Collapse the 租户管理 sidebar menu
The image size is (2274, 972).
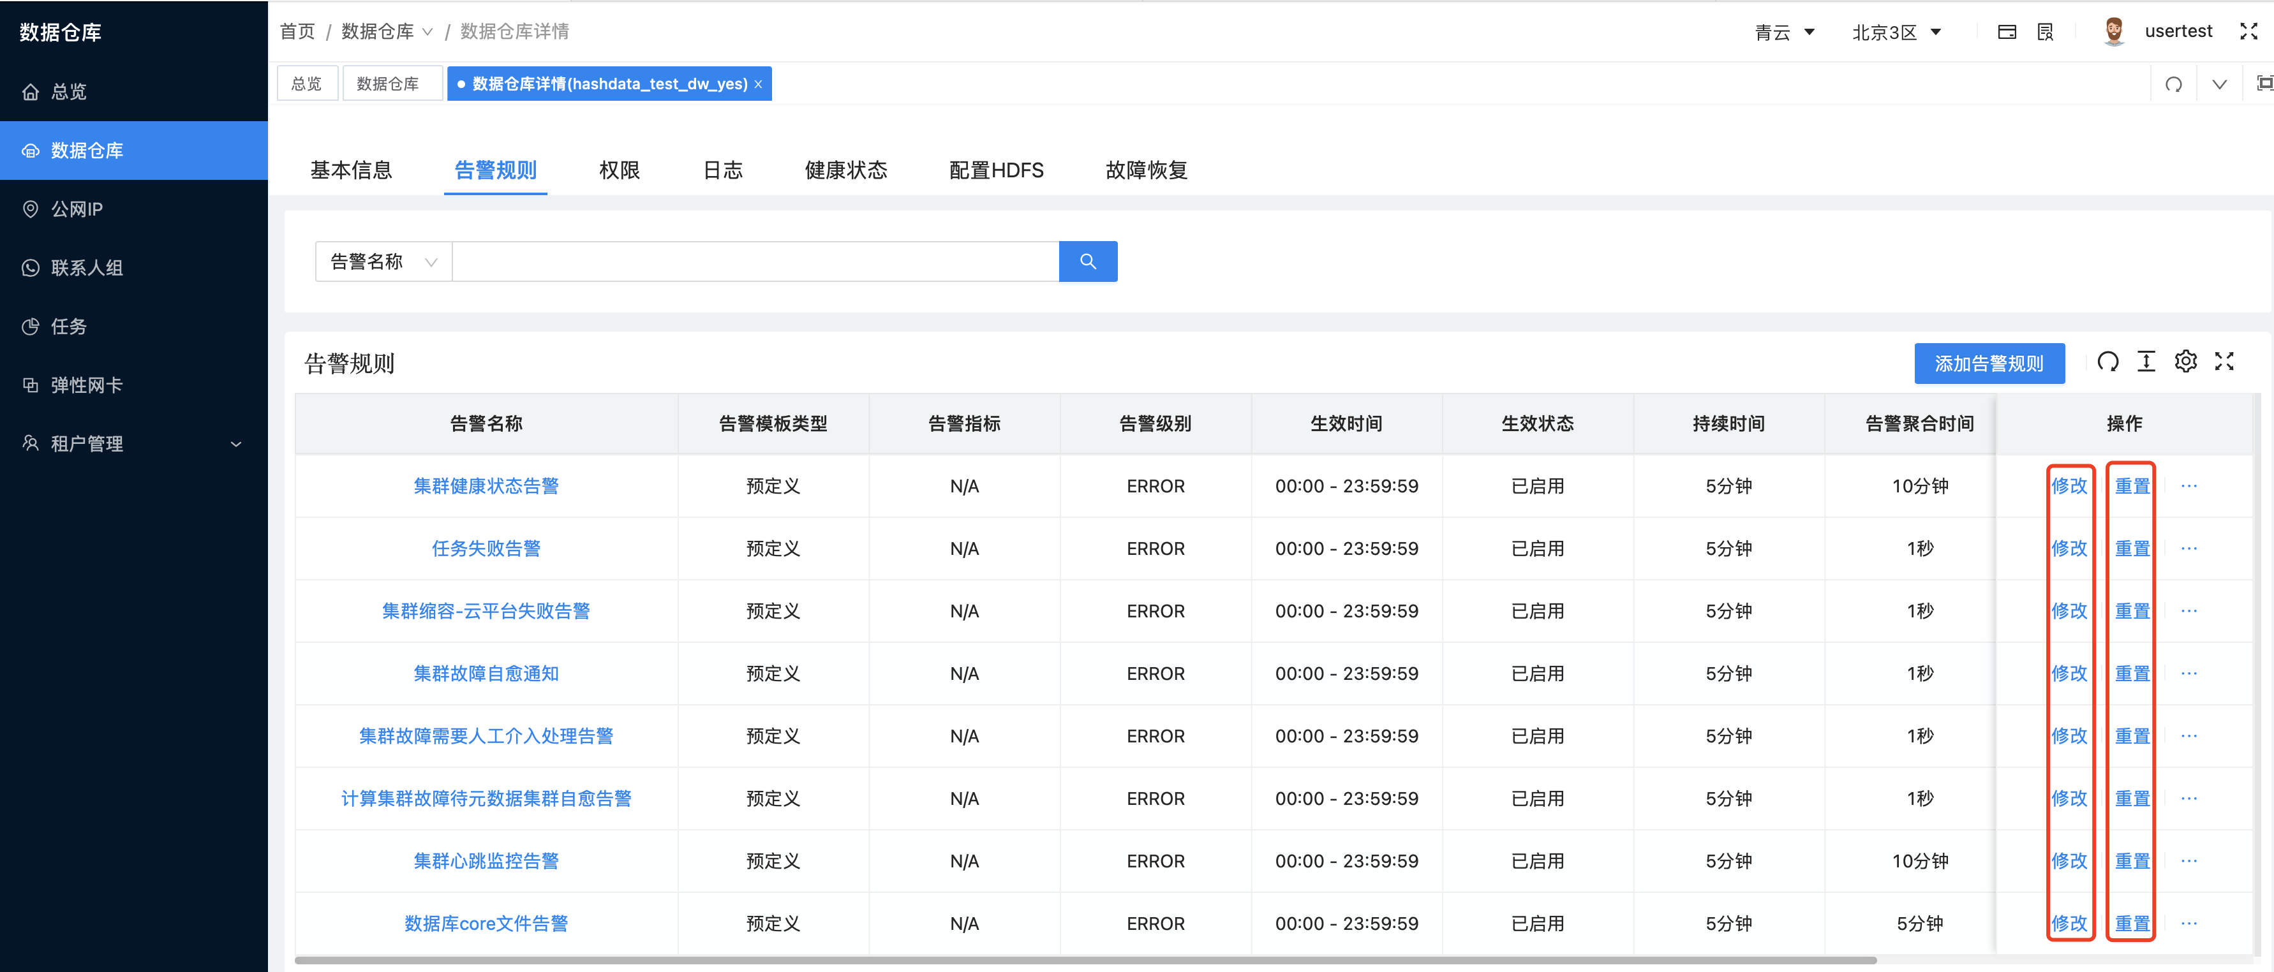(x=235, y=444)
